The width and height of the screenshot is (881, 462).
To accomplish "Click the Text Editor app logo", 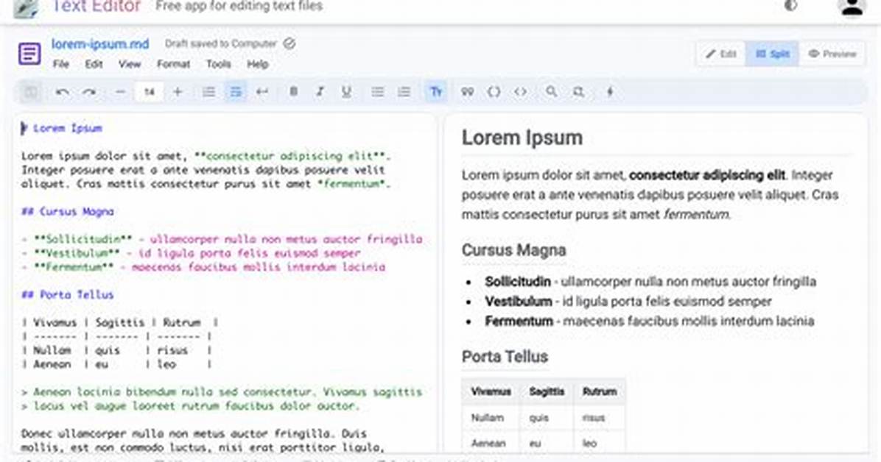I will 27,8.
